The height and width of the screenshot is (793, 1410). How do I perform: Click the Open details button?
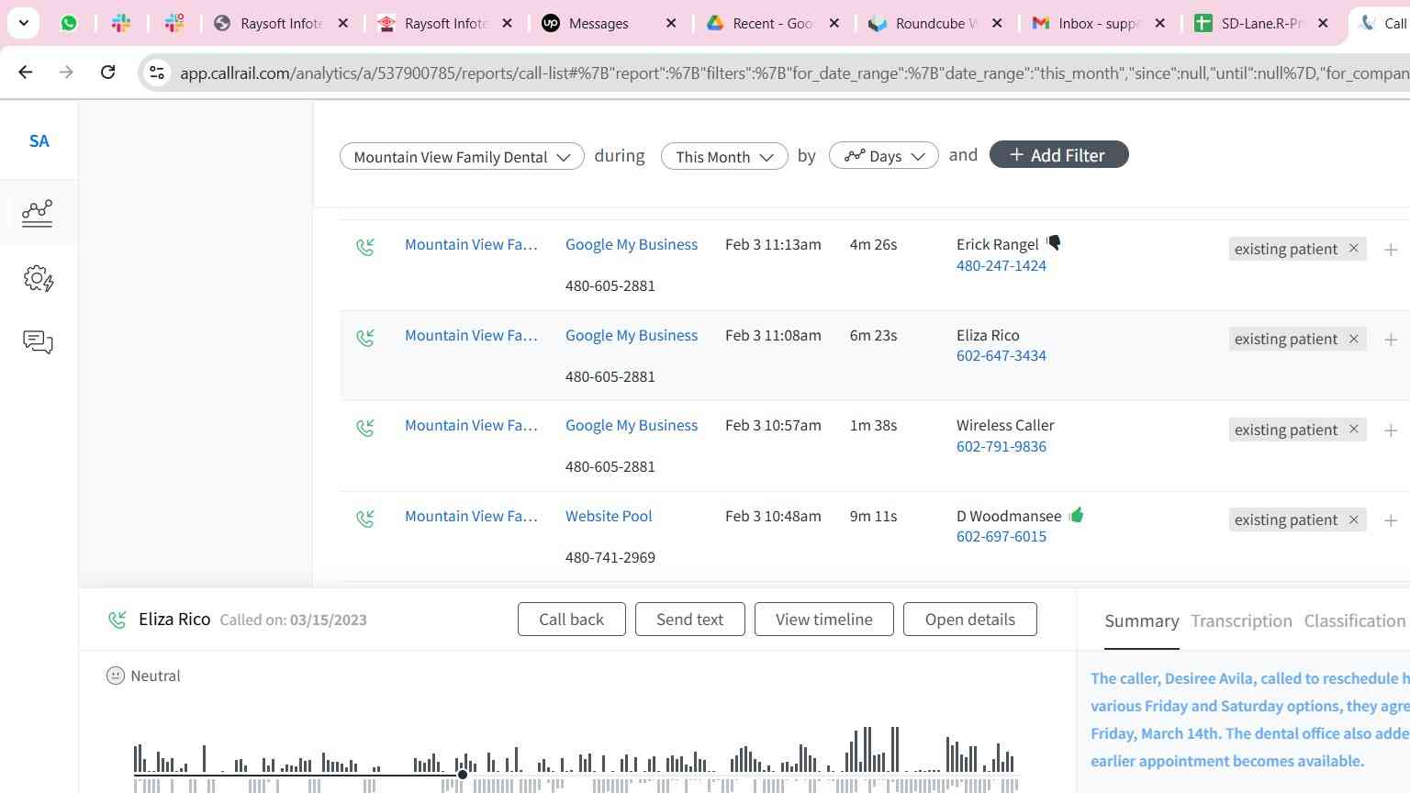coord(969,620)
